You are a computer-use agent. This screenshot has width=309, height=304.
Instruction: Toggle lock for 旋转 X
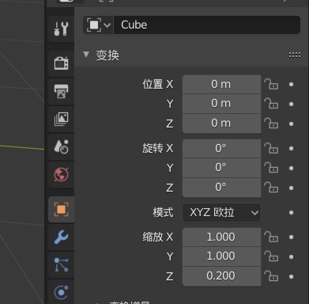point(271,149)
